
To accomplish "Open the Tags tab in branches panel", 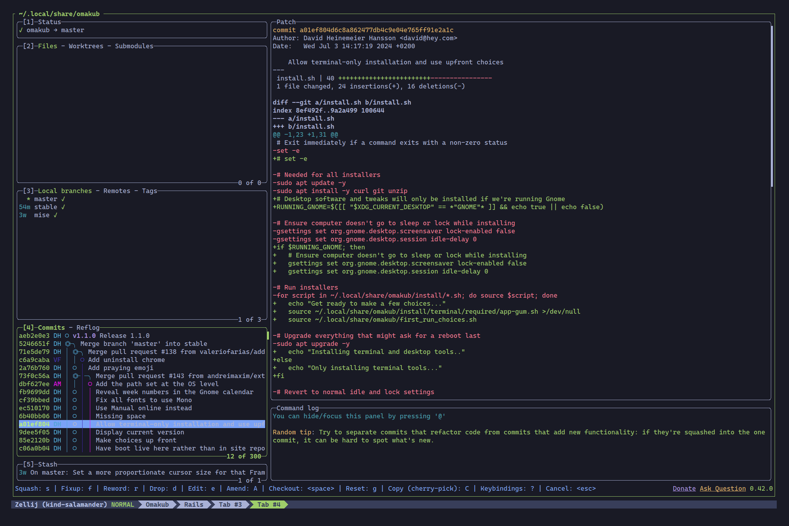I will [150, 191].
